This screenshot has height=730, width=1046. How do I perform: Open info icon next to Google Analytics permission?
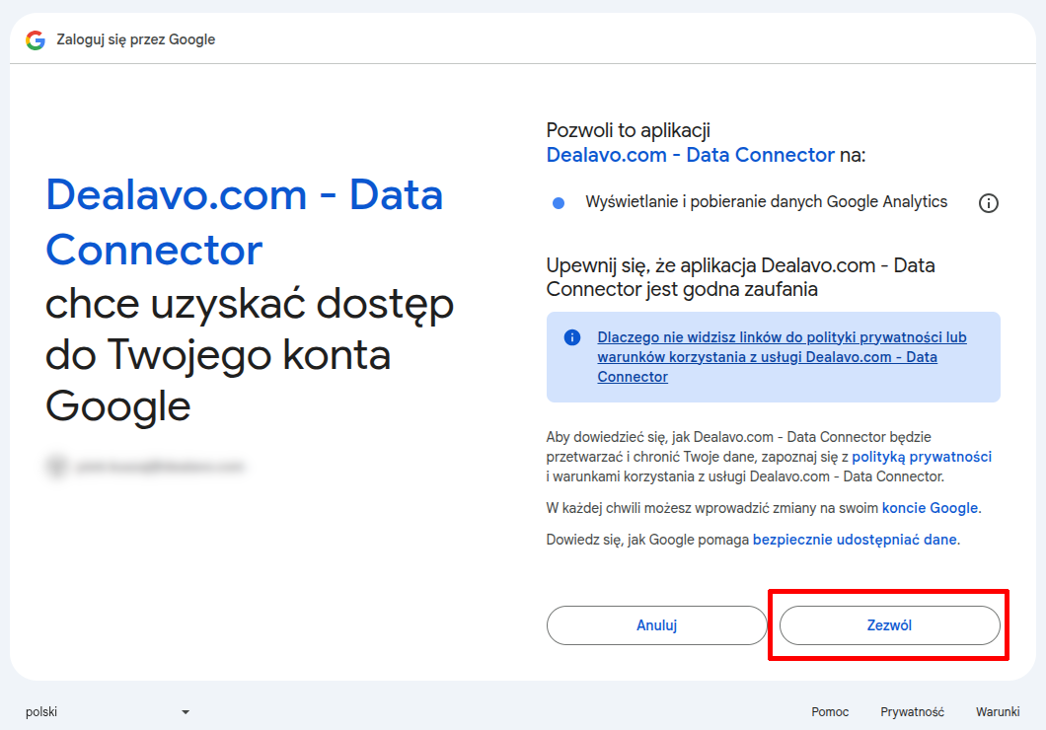pyautogui.click(x=988, y=203)
